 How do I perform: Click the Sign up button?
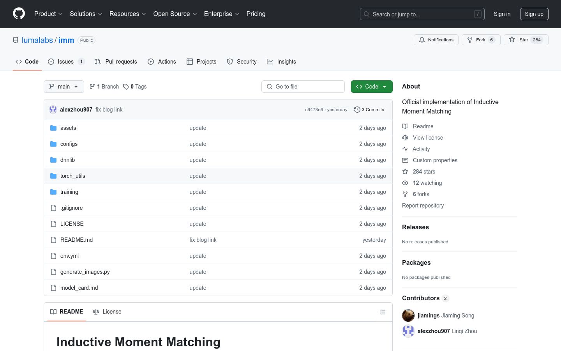tap(534, 14)
